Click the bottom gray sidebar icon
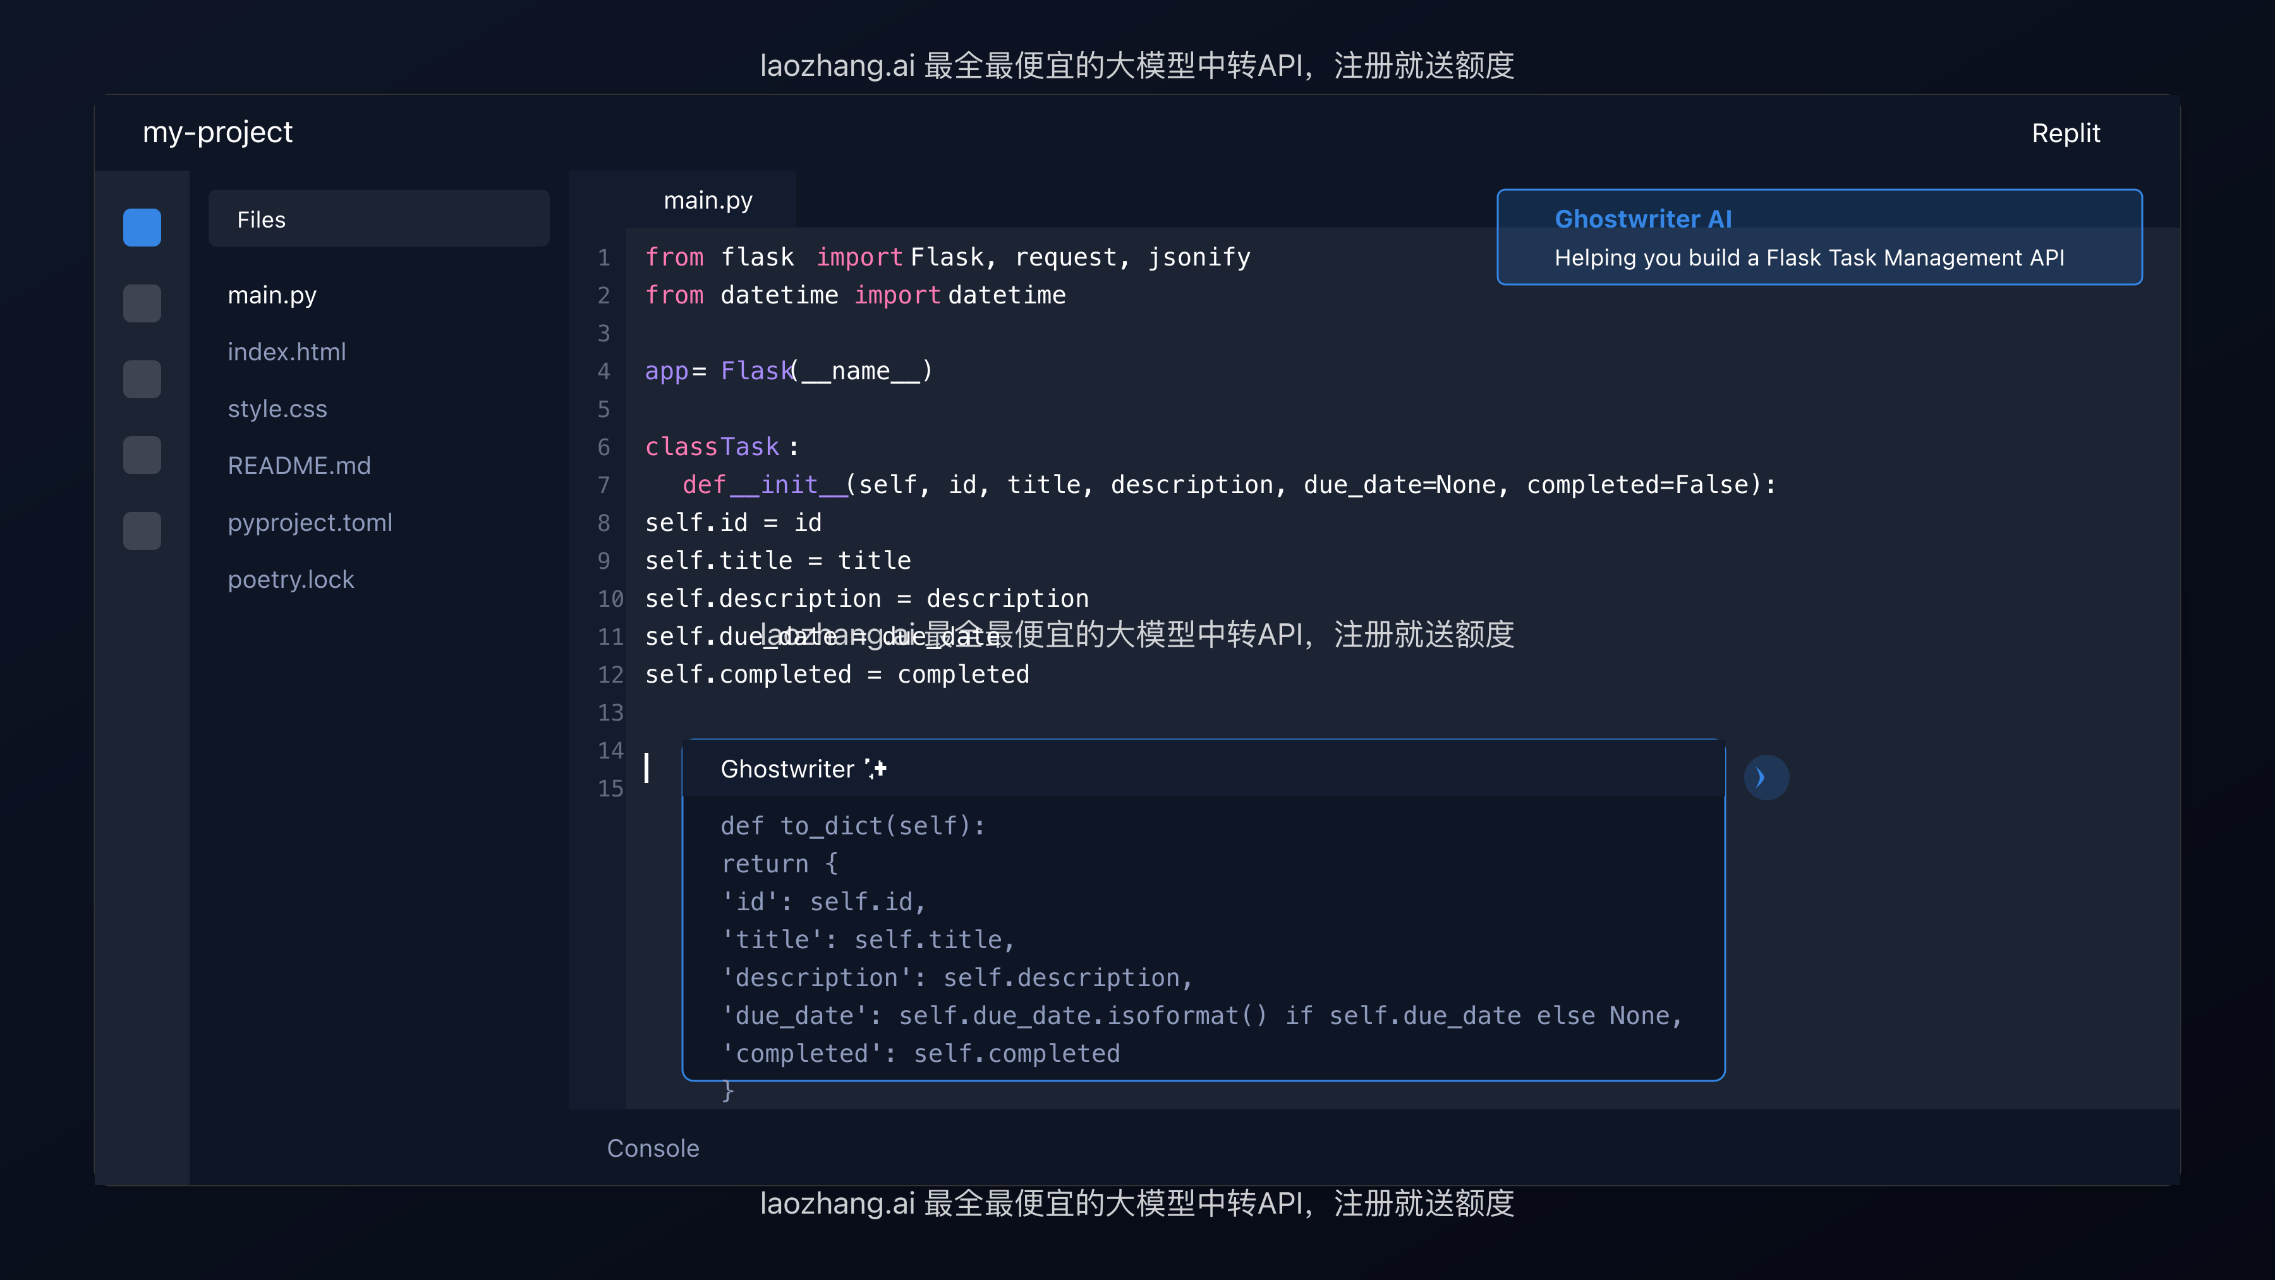Screen dimensions: 2275x1280 [142, 531]
